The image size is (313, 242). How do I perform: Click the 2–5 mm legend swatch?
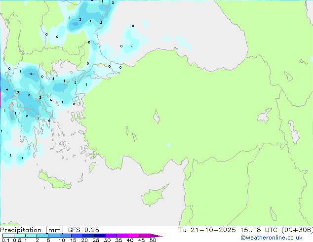click(x=42, y=236)
